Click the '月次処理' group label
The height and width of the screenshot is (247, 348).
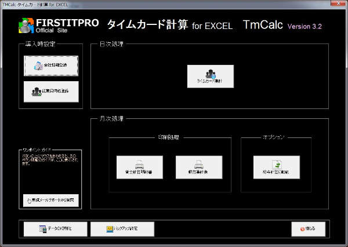click(x=111, y=118)
